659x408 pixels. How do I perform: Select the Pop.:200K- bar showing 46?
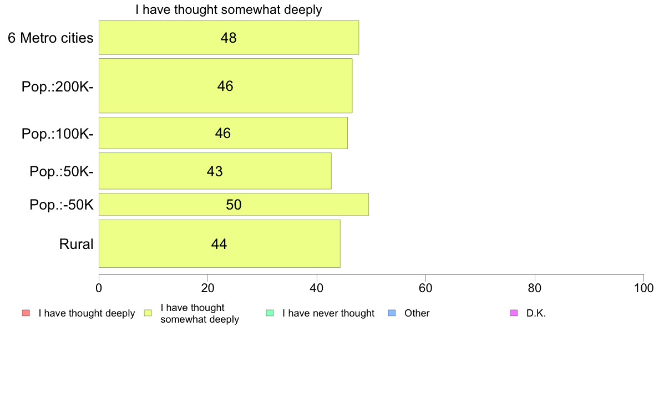click(x=225, y=86)
